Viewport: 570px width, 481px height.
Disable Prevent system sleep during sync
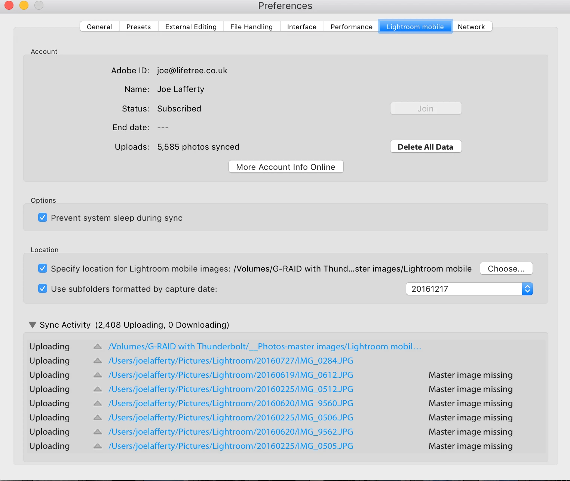(x=43, y=218)
